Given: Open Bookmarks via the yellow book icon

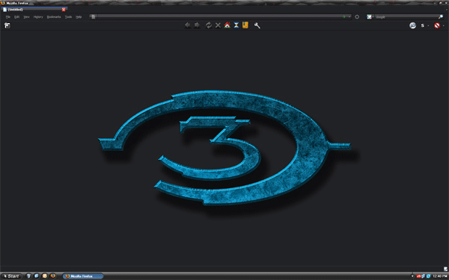Looking at the screenshot, I should click(x=245, y=25).
